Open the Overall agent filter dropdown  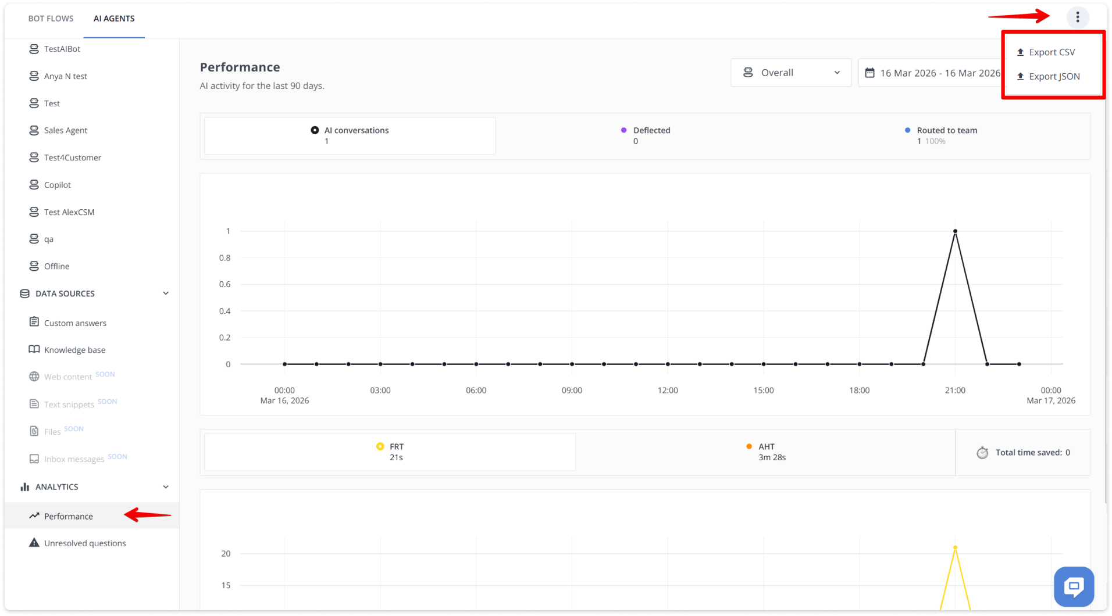click(x=790, y=72)
